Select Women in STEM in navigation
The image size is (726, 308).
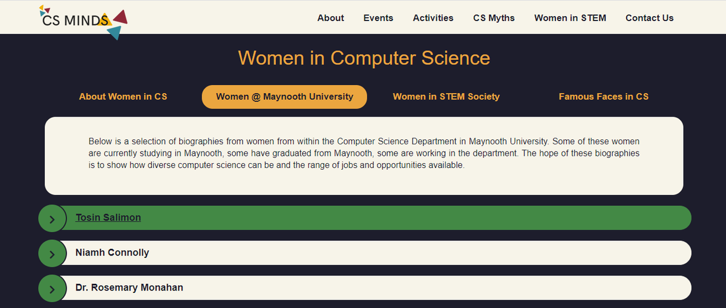click(x=570, y=18)
